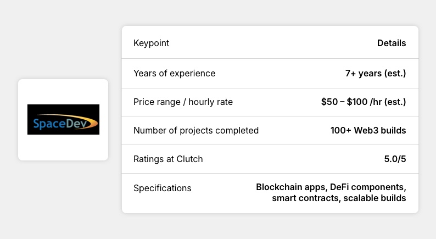Click the "scalable builds" specification text
This screenshot has height=239, width=436.
tap(374, 198)
